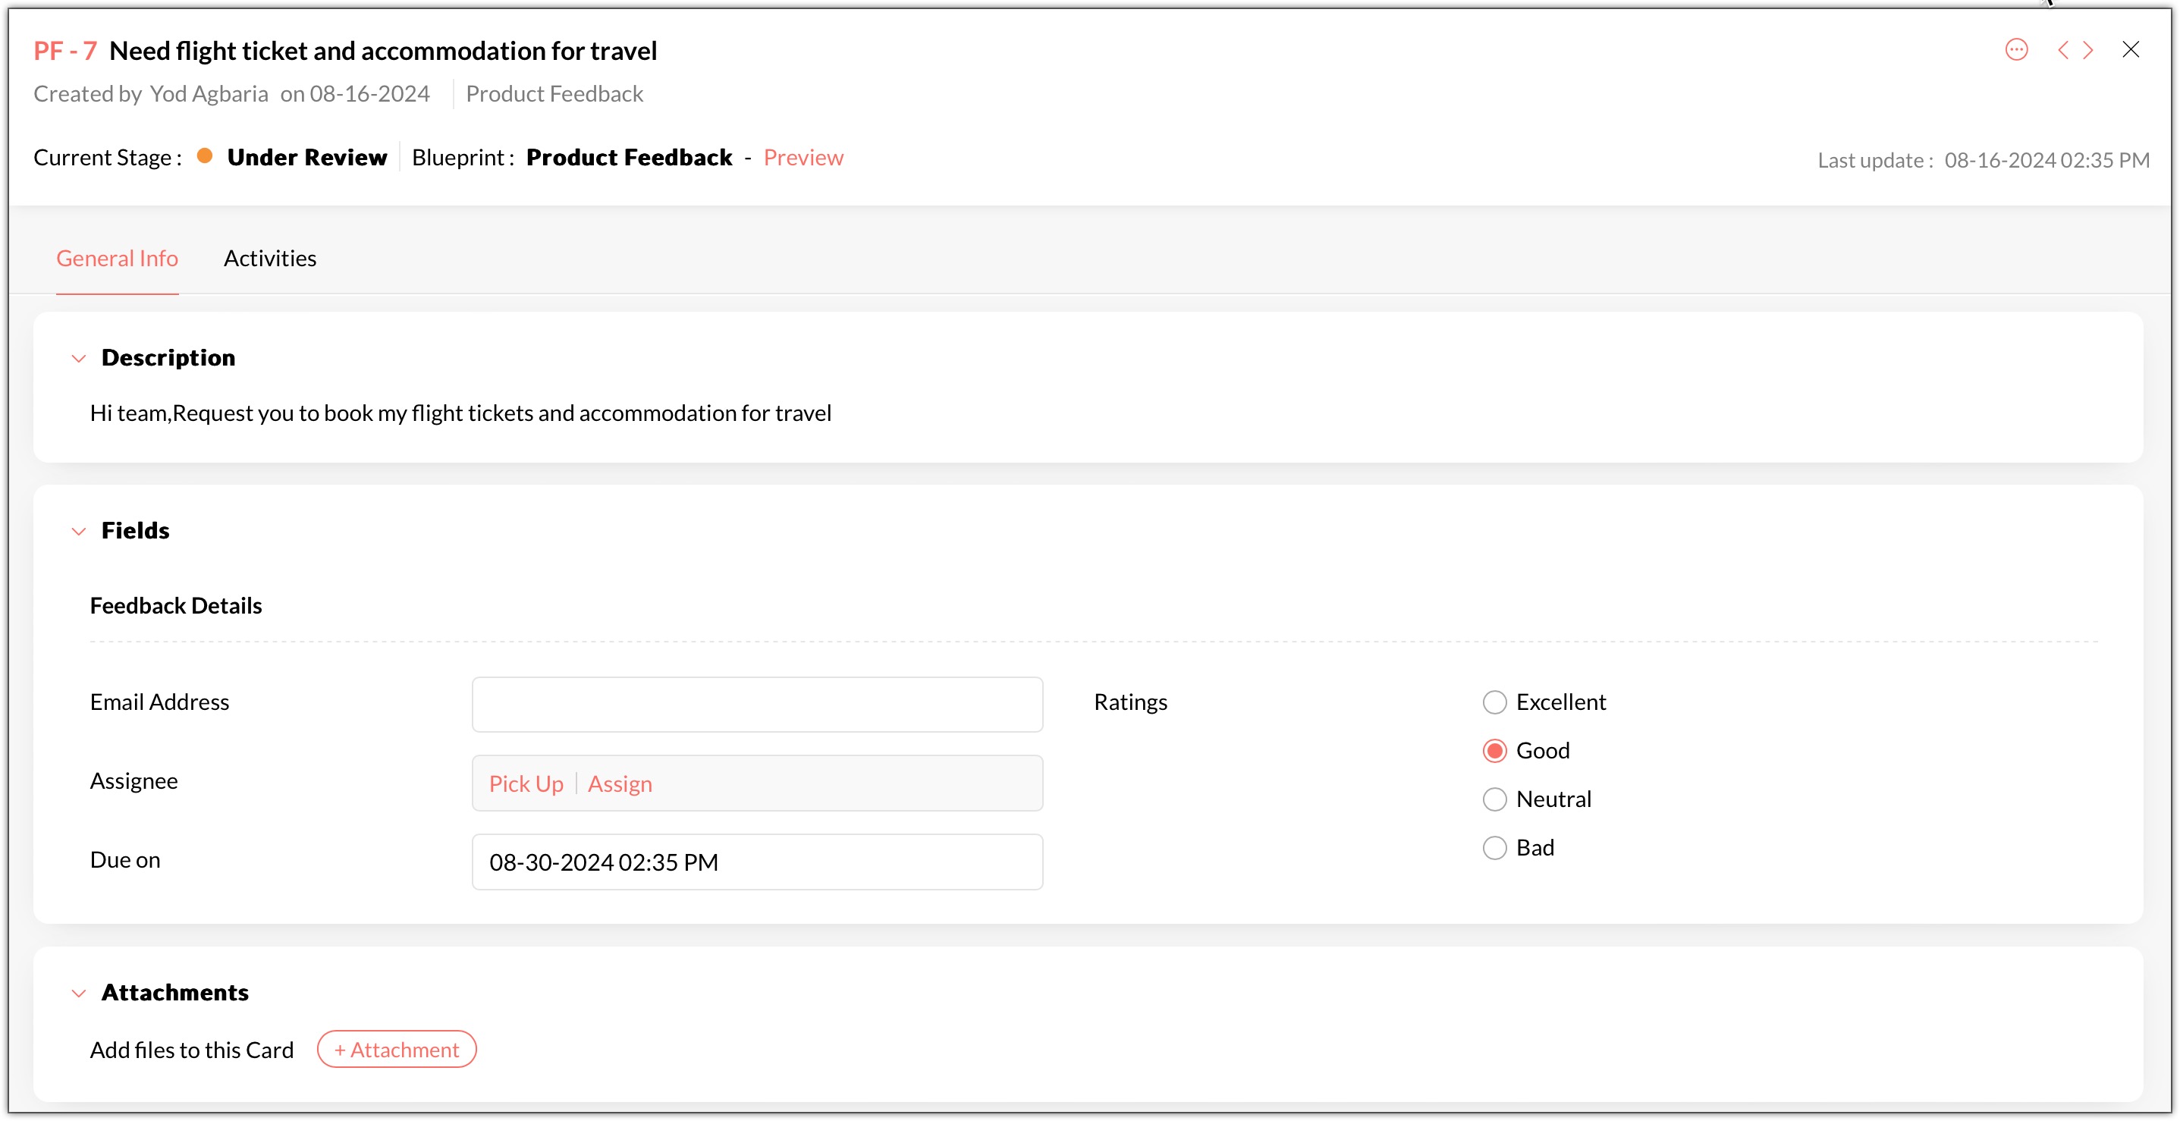Open the Due on date field
Screen dimensions: 2180x1121
coord(756,862)
